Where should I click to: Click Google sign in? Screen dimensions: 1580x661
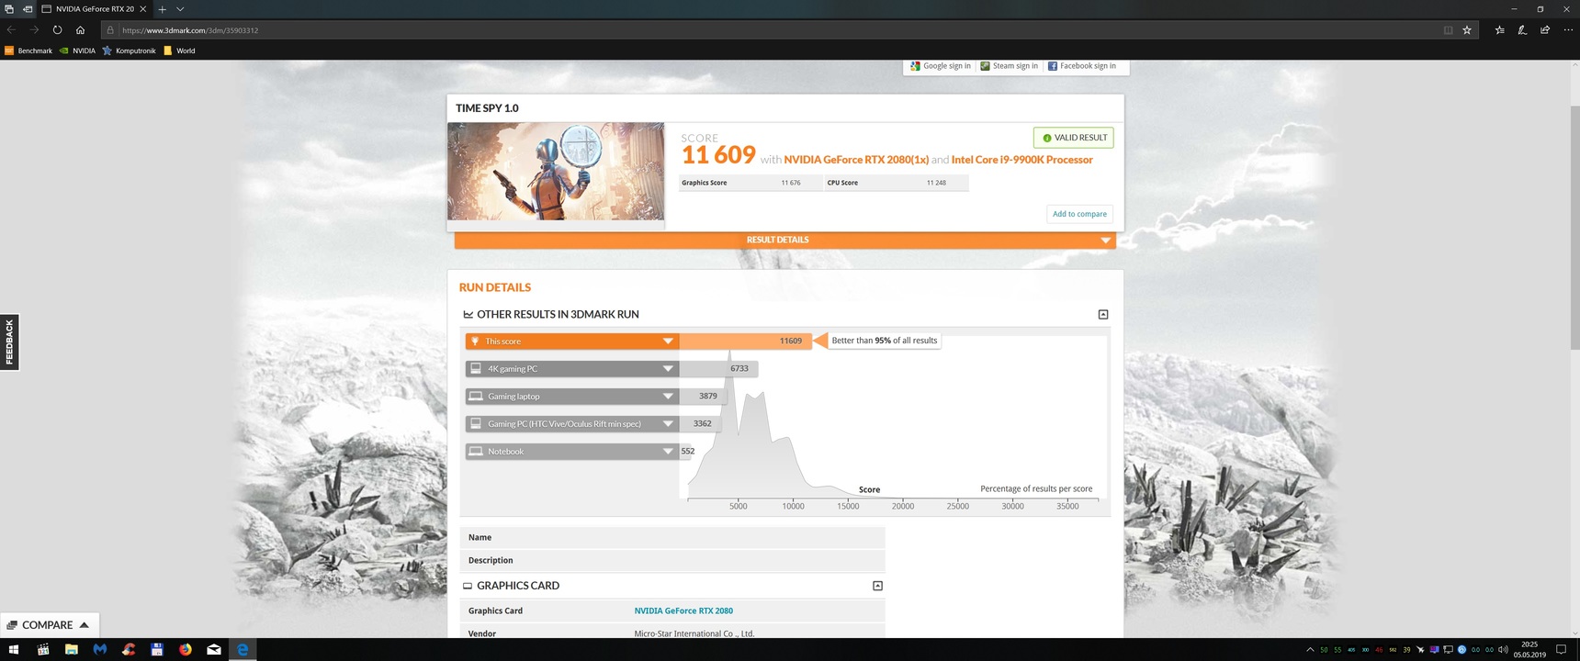940,66
